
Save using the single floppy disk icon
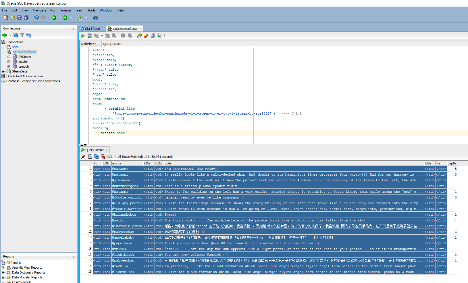(19, 18)
